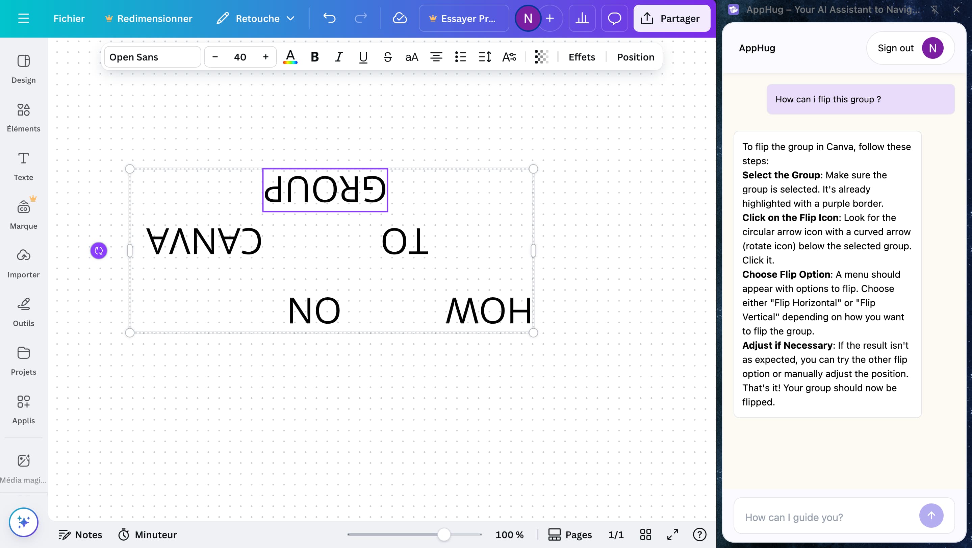Open the analytics bar chart icon
This screenshot has width=972, height=548.
coord(582,18)
